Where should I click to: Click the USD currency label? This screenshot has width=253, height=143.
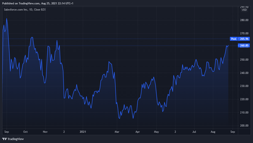[x=244, y=10]
